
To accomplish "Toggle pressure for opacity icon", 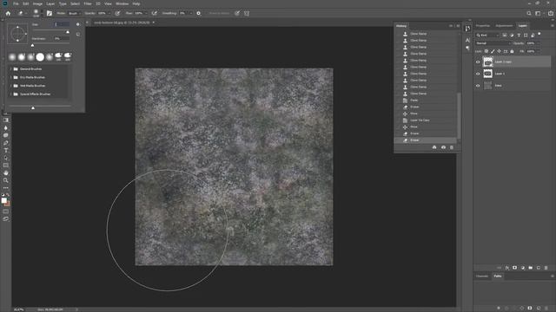I will pos(117,13).
